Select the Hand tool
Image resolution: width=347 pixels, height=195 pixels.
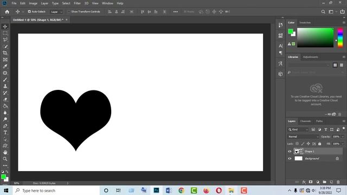click(5, 152)
